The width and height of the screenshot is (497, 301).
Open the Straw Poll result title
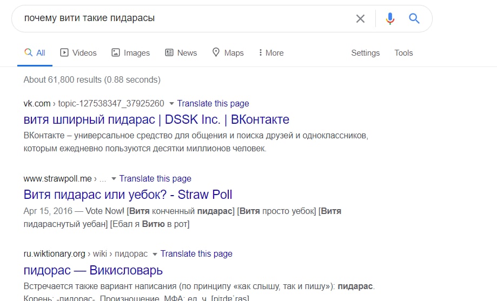pos(128,195)
